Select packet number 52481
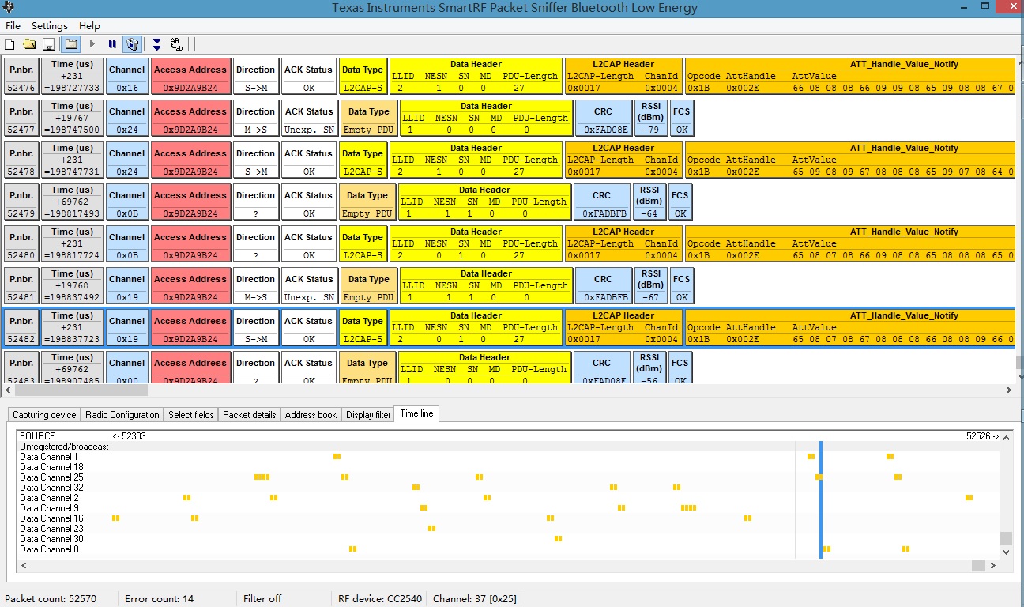This screenshot has height=607, width=1024. point(21,297)
